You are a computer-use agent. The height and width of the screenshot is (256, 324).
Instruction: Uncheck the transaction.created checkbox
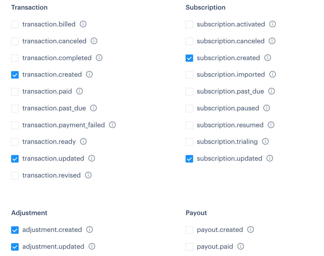click(15, 75)
